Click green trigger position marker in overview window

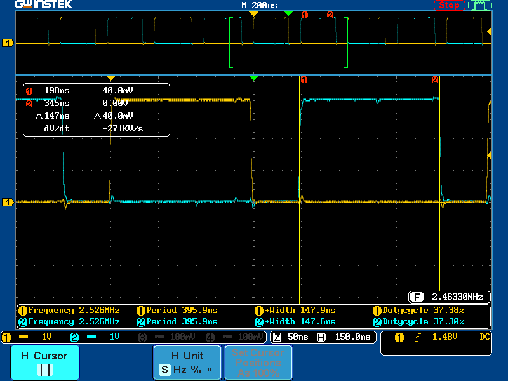pos(288,13)
